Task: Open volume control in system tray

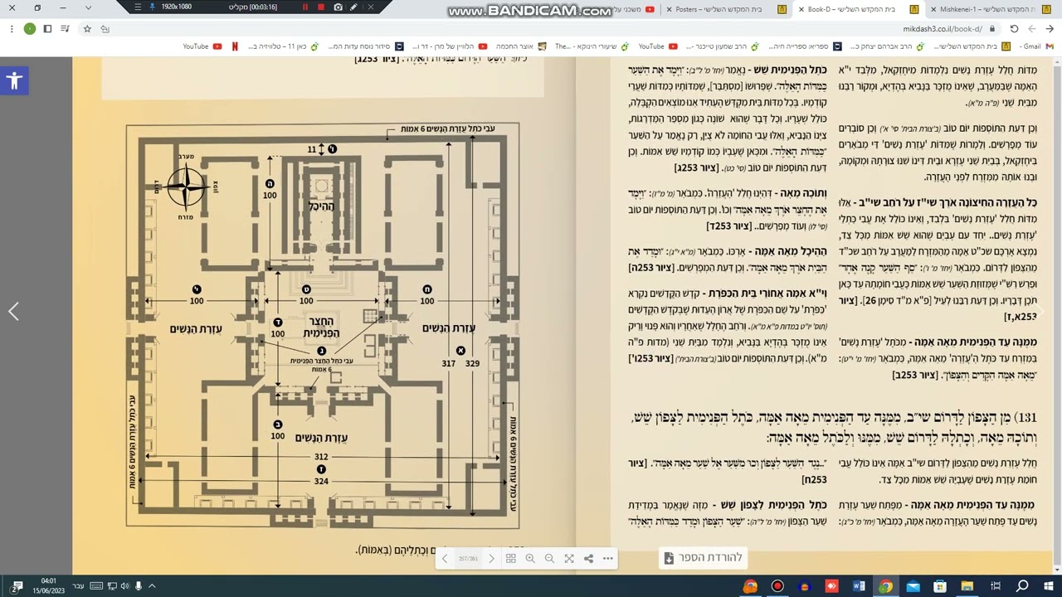Action: (124, 586)
